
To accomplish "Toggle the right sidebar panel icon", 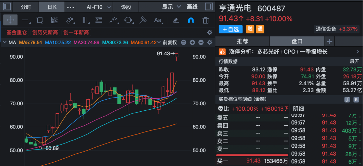I will coord(209,6).
